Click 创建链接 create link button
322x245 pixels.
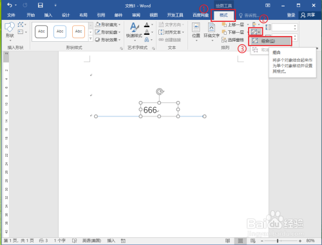(x=170, y=40)
